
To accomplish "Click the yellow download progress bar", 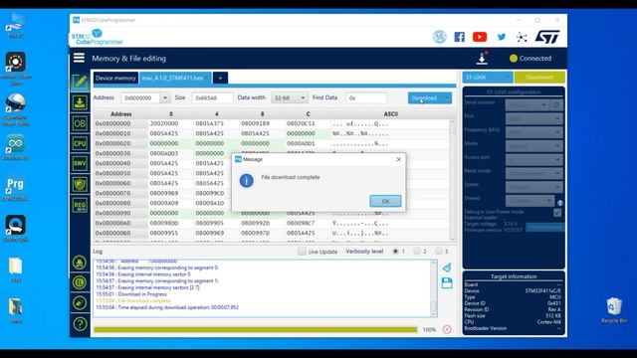I will pyautogui.click(x=256, y=329).
